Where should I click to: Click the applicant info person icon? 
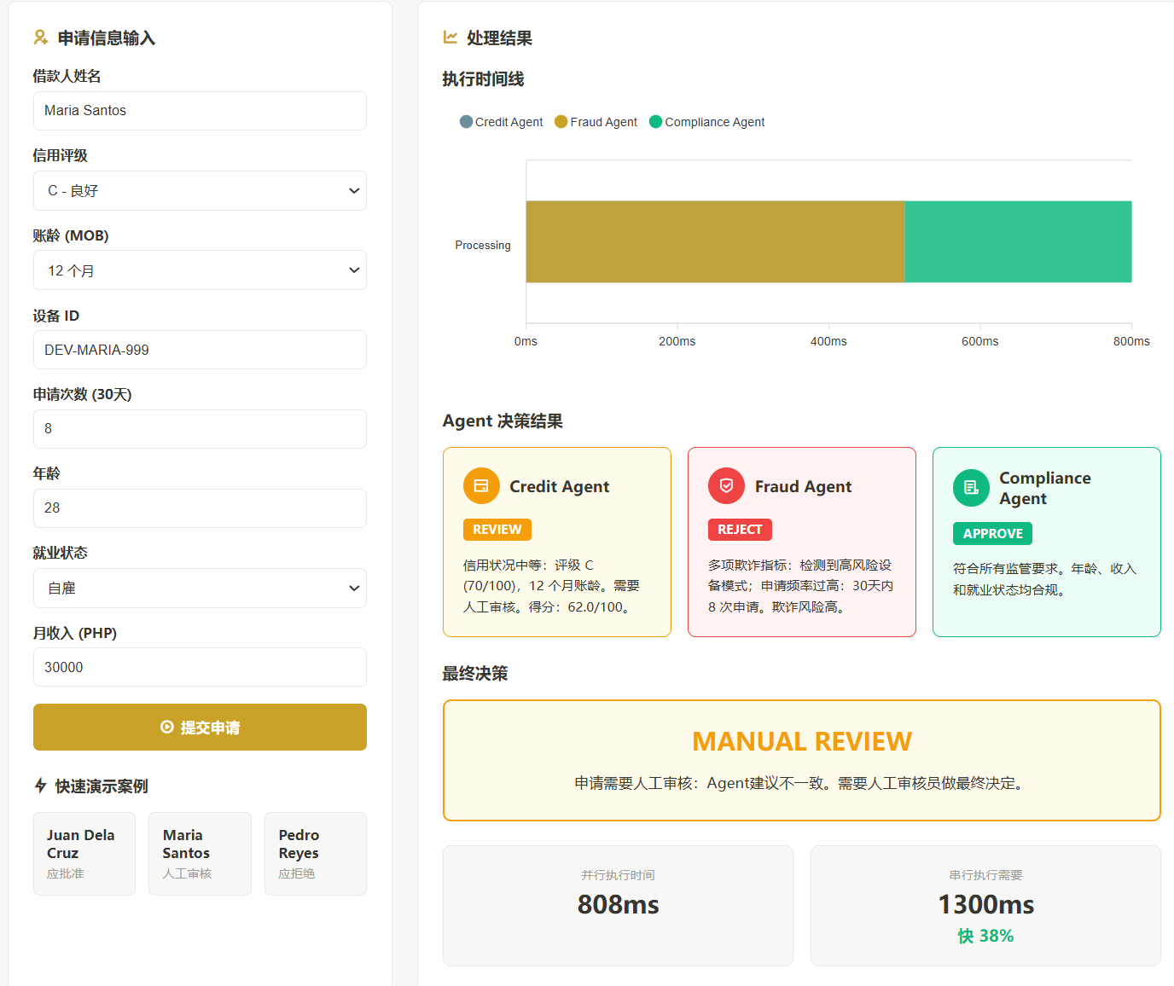40,38
